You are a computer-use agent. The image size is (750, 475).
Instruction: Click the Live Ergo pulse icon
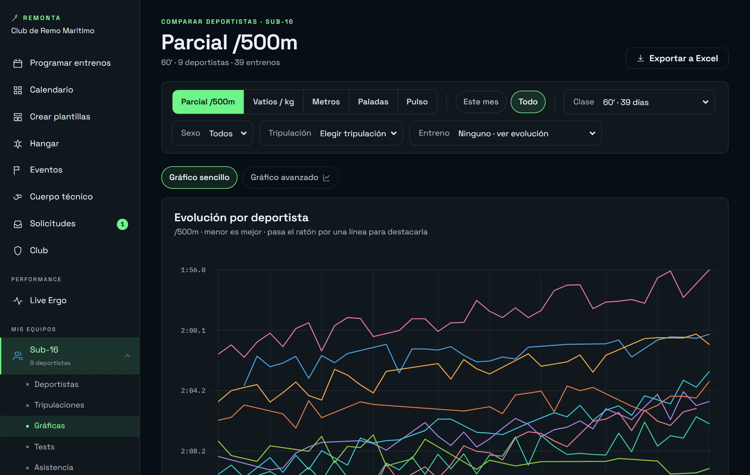pyautogui.click(x=18, y=301)
